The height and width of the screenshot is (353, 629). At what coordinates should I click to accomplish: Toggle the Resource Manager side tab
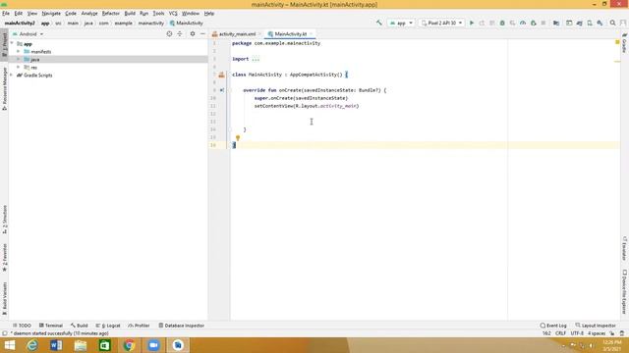click(x=4, y=88)
